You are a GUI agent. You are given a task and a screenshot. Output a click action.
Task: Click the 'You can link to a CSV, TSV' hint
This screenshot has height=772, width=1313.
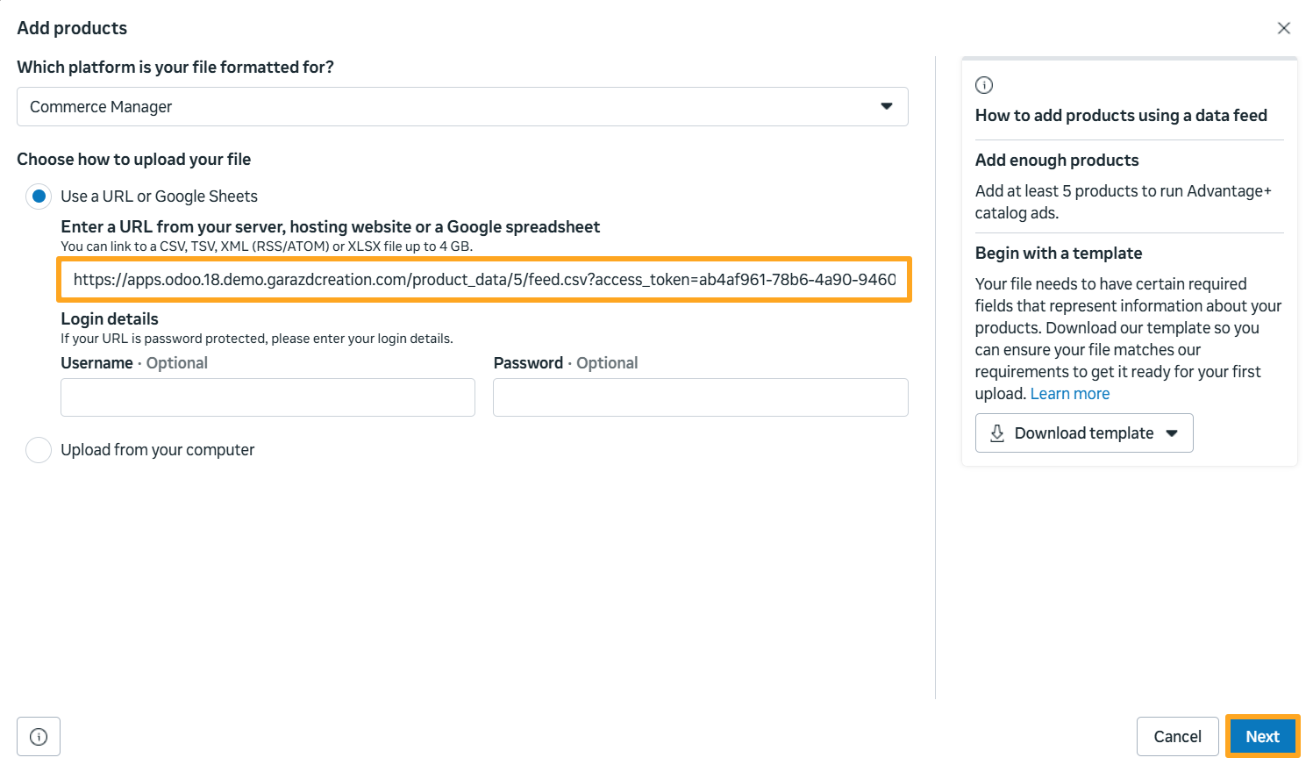tap(267, 247)
